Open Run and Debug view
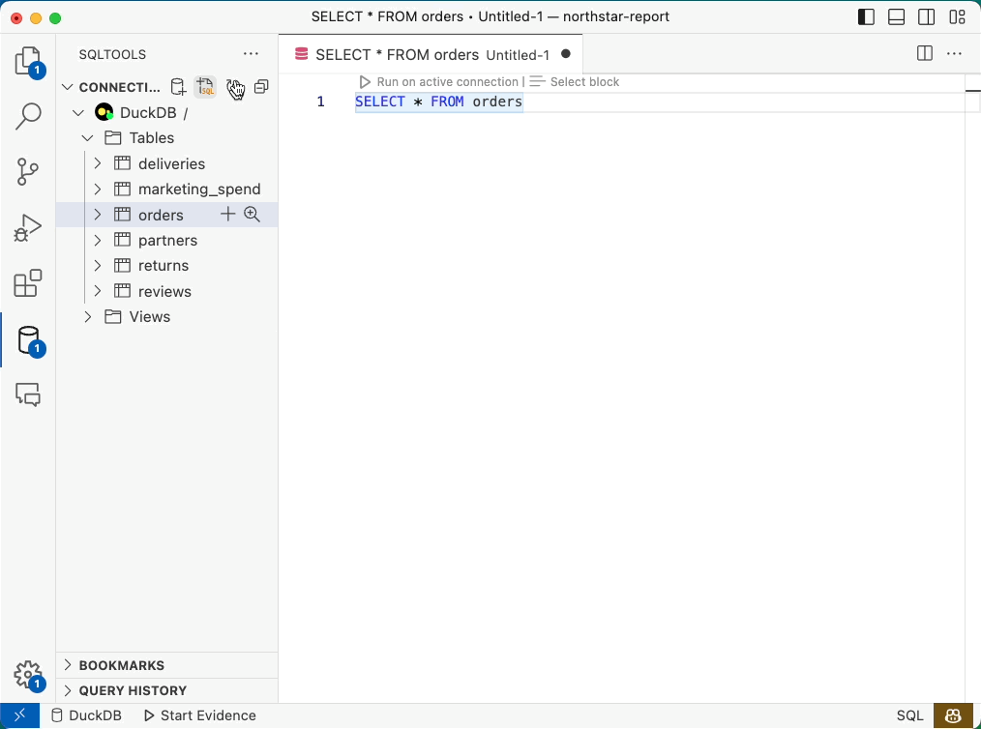The image size is (981, 729). [x=28, y=228]
